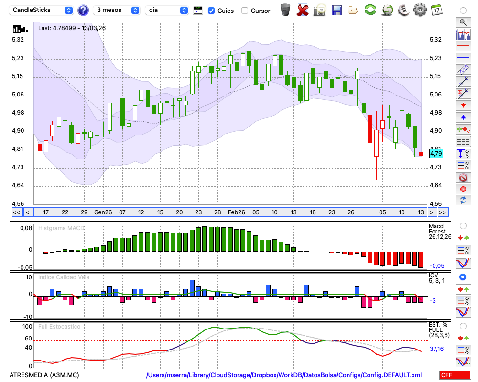Open the '3 mesos' period dropdown
This screenshot has height=382, width=478.
(x=116, y=10)
